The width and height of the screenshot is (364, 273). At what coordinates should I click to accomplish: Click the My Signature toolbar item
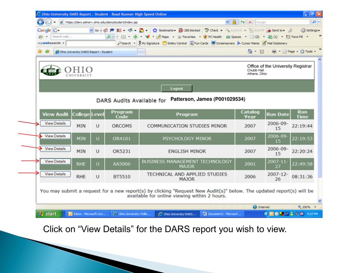(149, 43)
